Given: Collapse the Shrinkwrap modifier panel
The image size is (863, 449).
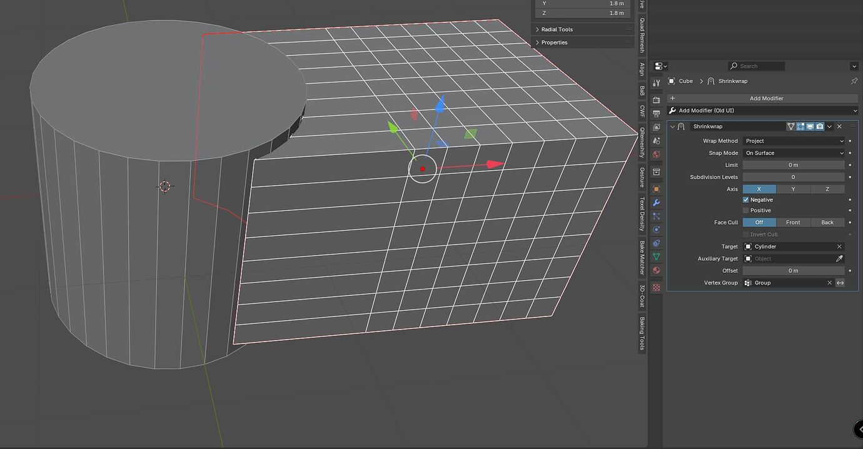Looking at the screenshot, I should (x=672, y=127).
